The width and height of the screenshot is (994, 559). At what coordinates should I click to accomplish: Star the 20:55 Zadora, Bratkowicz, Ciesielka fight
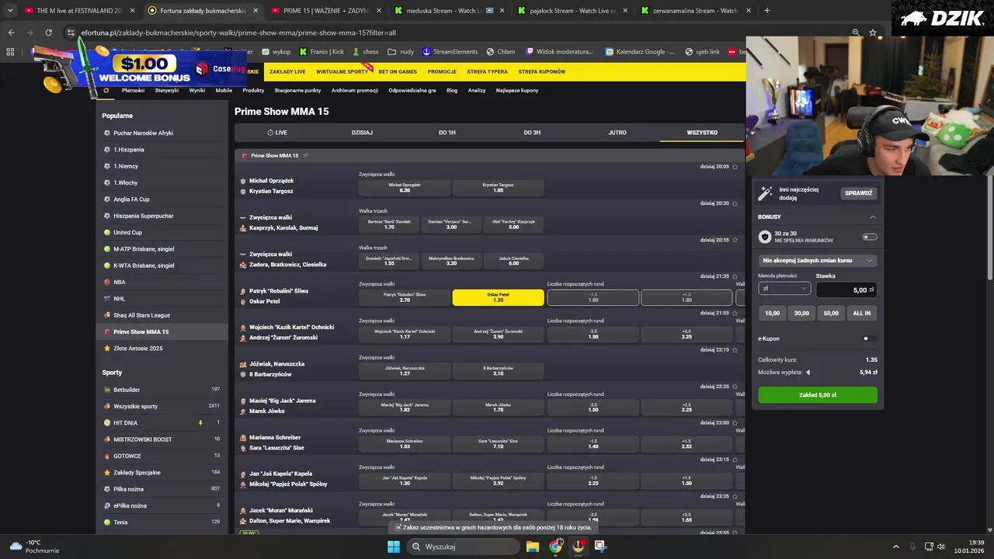click(735, 240)
